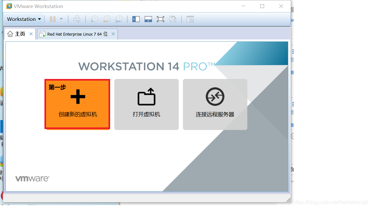Toggle the library sidebar view icon
The image size is (371, 208).
pos(136,19)
